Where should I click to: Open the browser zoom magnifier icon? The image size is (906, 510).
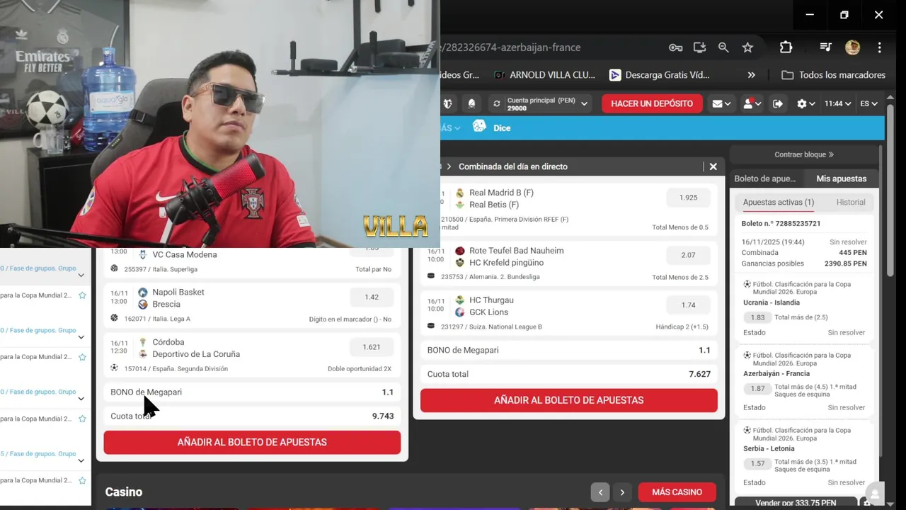(x=723, y=47)
